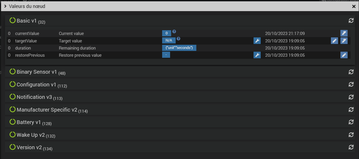Collapse the "Valeurs du nœud" panel arrow

pos(5,6)
